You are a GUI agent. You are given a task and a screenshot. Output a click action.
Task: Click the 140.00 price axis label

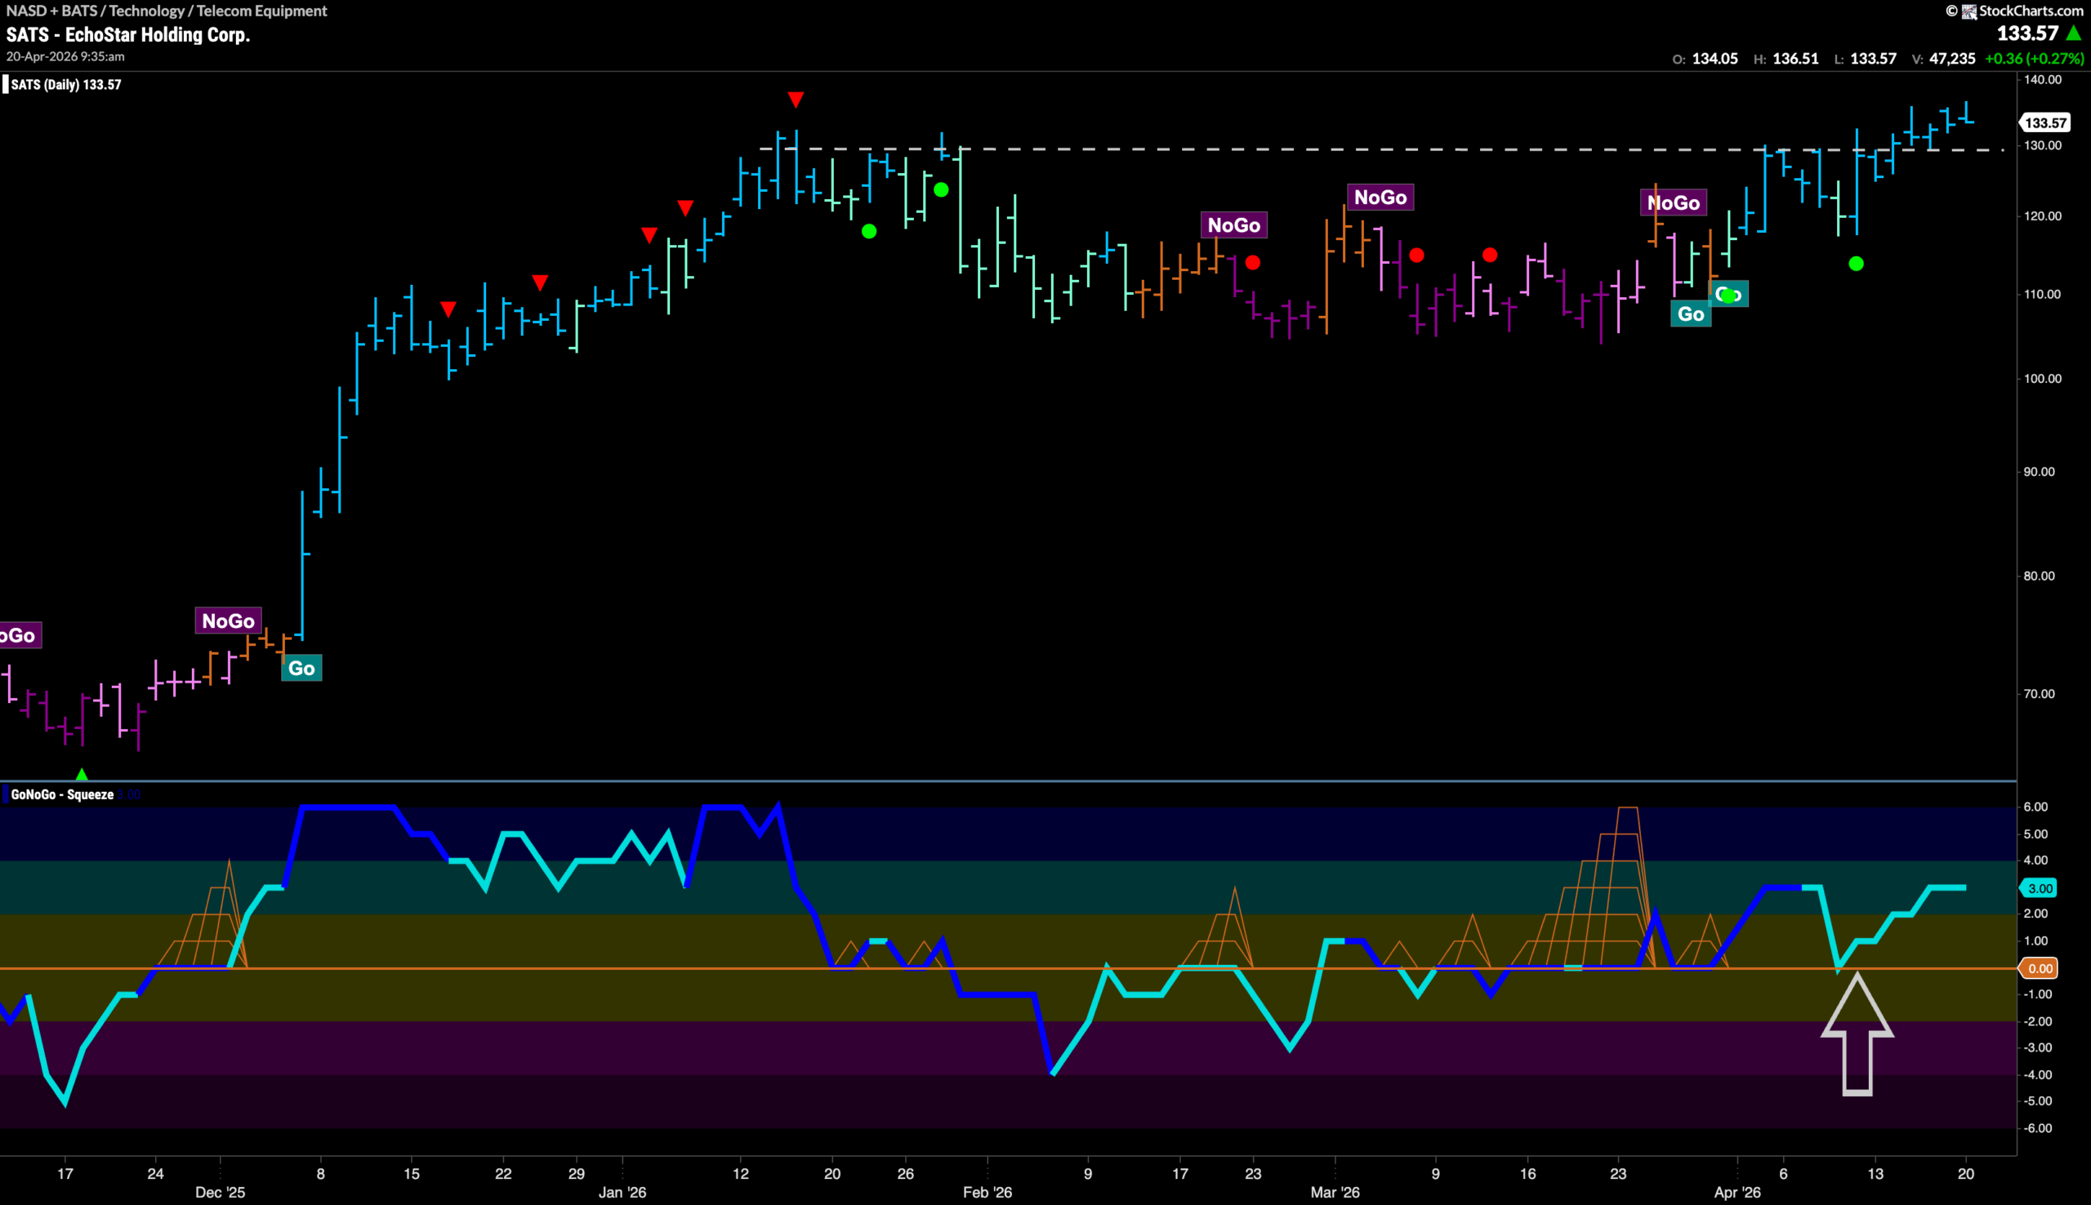2042,79
